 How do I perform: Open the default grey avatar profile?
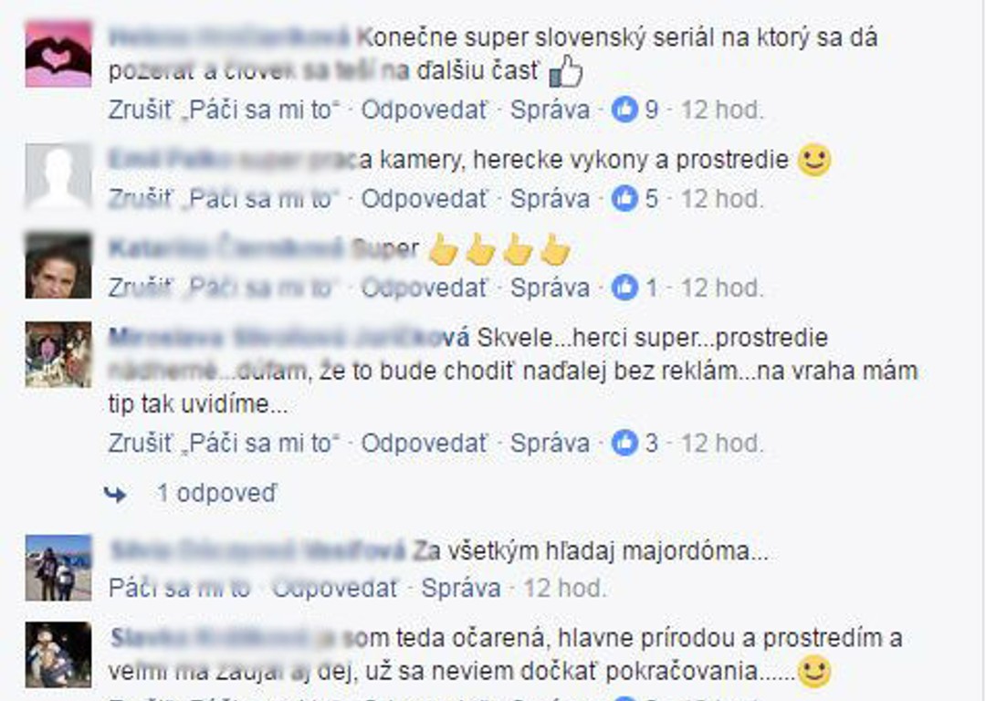coord(58,176)
